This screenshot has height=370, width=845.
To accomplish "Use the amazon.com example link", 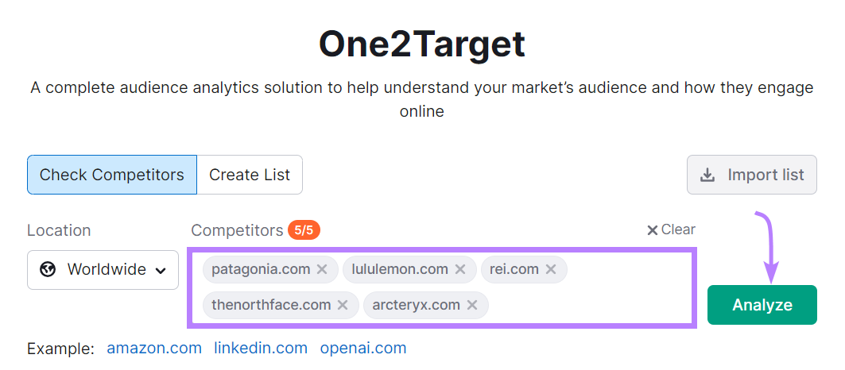I will (154, 348).
